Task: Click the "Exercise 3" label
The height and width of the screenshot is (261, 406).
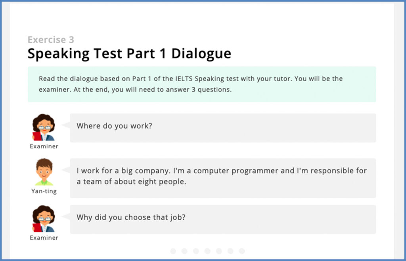Action: click(x=51, y=40)
